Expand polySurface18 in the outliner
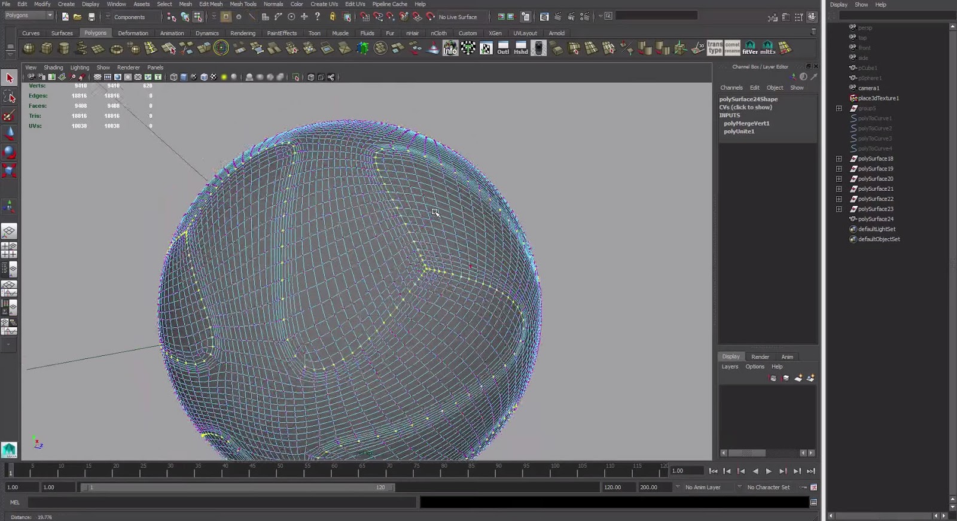 (839, 159)
